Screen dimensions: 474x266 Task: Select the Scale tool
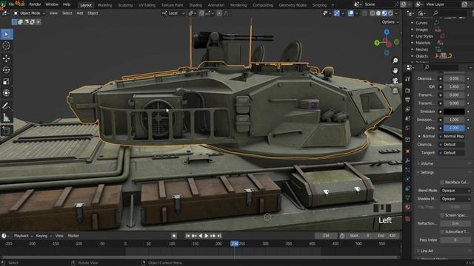coord(7,82)
